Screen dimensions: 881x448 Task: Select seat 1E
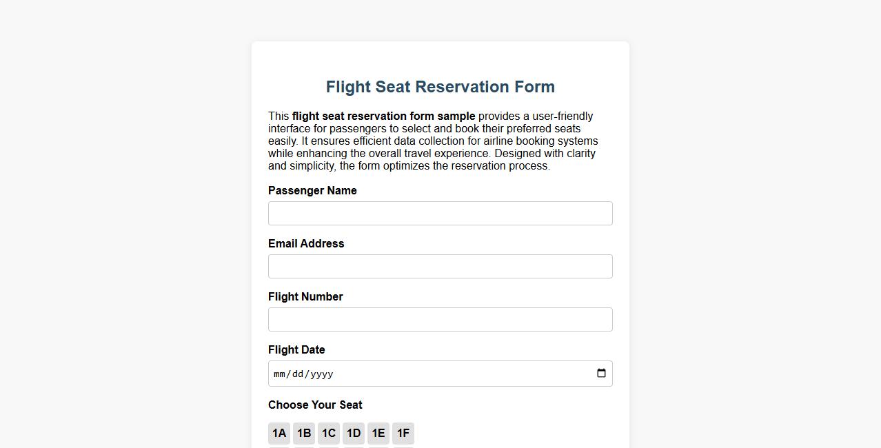pyautogui.click(x=378, y=433)
